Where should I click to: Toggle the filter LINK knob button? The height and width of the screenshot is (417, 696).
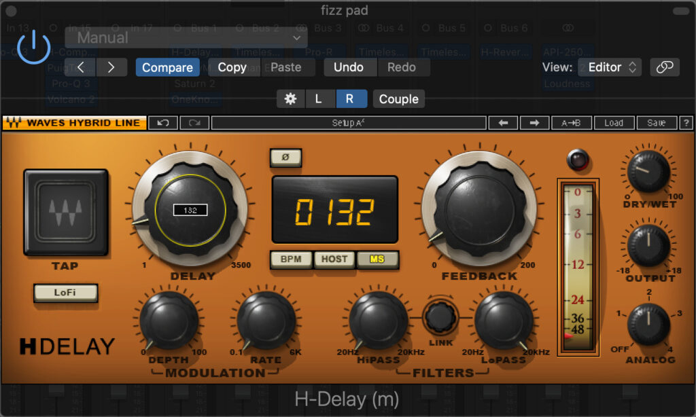pyautogui.click(x=440, y=316)
